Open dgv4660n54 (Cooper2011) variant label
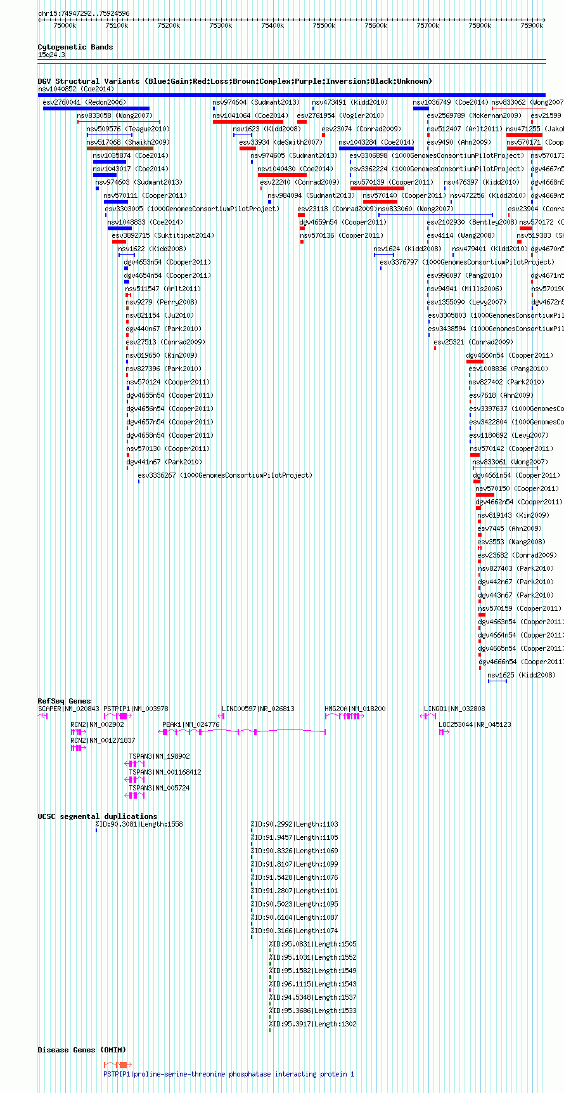This screenshot has width=564, height=1093. click(510, 355)
